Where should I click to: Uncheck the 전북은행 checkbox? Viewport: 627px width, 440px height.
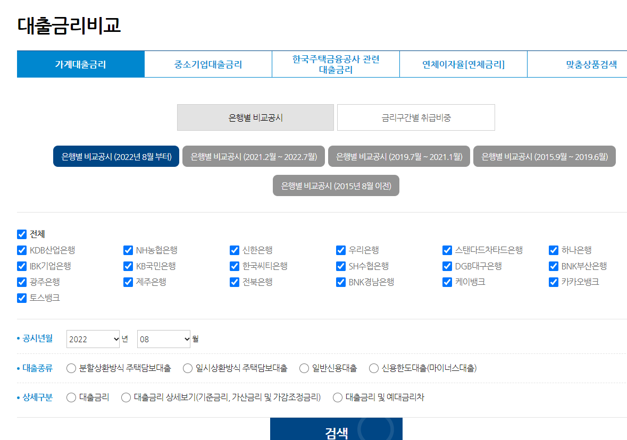click(x=235, y=282)
